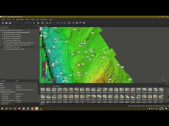Click the Redo toolbar icon
This screenshot has height=126, width=169.
tap(17, 23)
